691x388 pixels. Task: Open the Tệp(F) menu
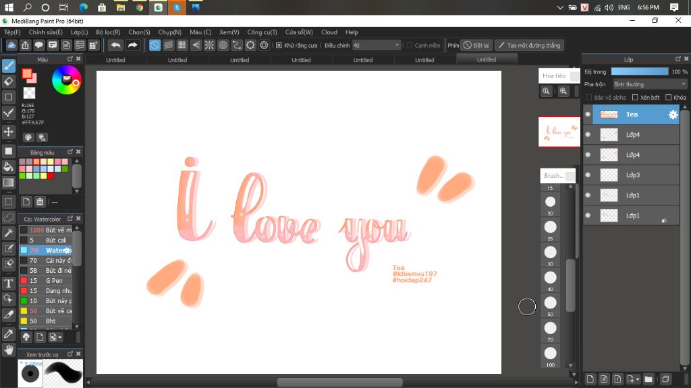pyautogui.click(x=12, y=32)
